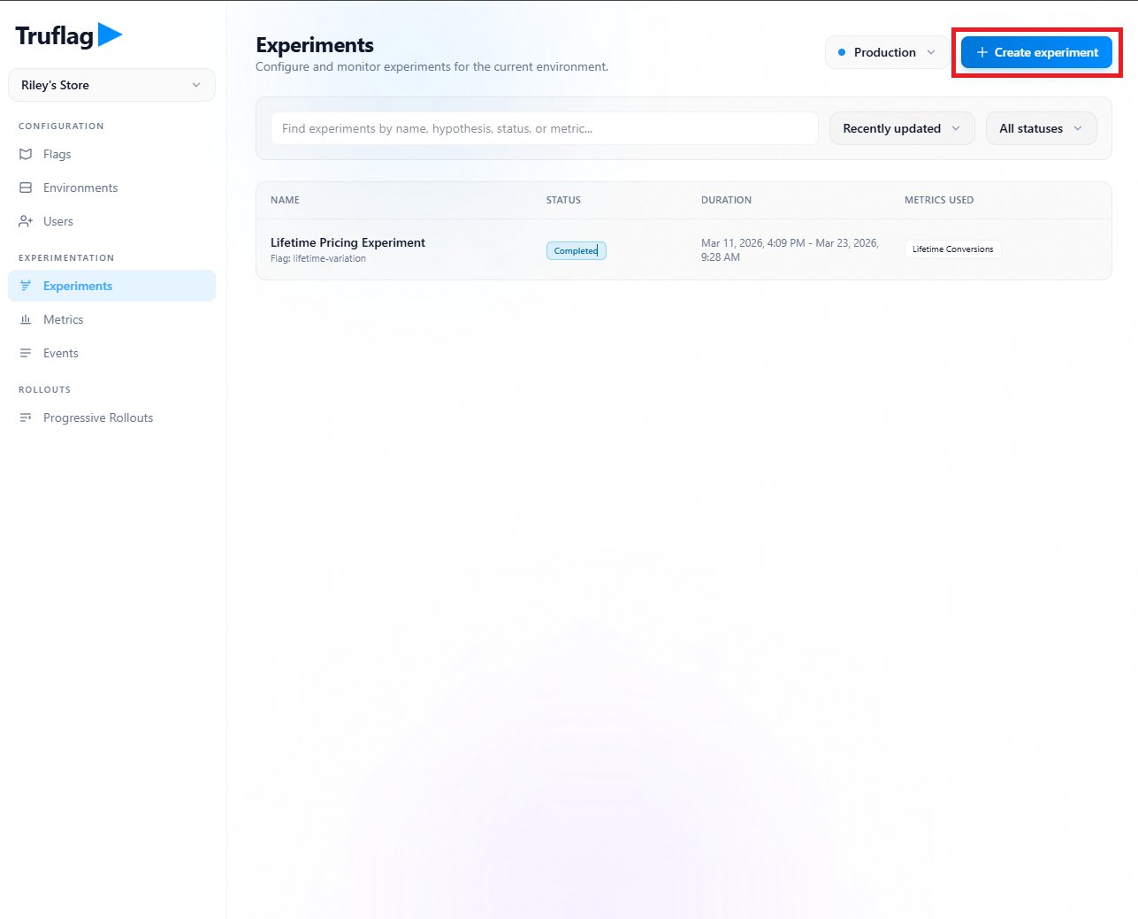This screenshot has width=1138, height=919.
Task: Open the All statuses filter dropdown
Action: tap(1040, 128)
